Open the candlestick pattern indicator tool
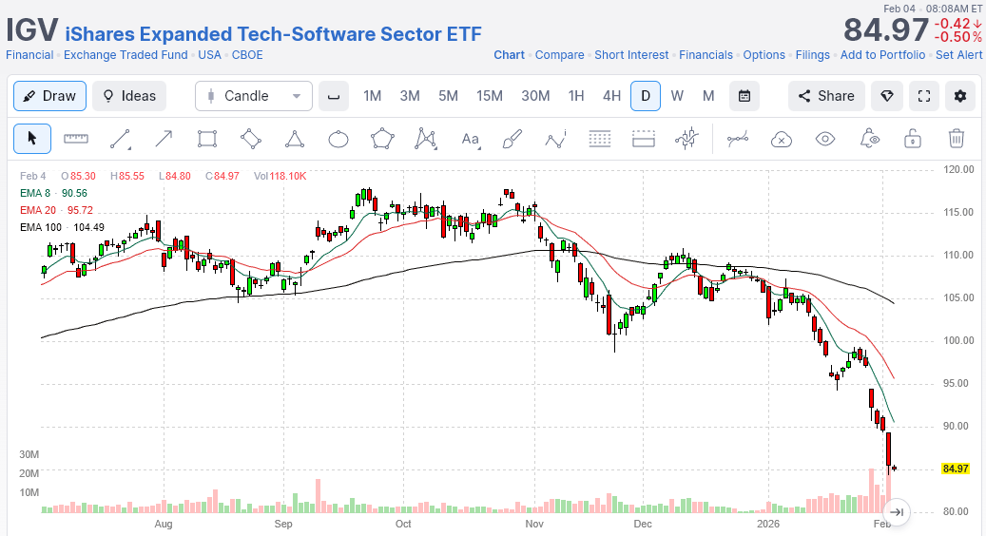The image size is (986, 536). [686, 139]
